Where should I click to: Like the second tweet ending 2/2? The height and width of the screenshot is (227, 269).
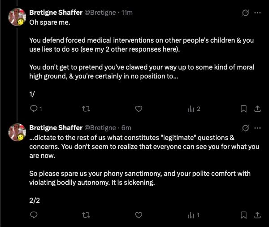(x=139, y=215)
